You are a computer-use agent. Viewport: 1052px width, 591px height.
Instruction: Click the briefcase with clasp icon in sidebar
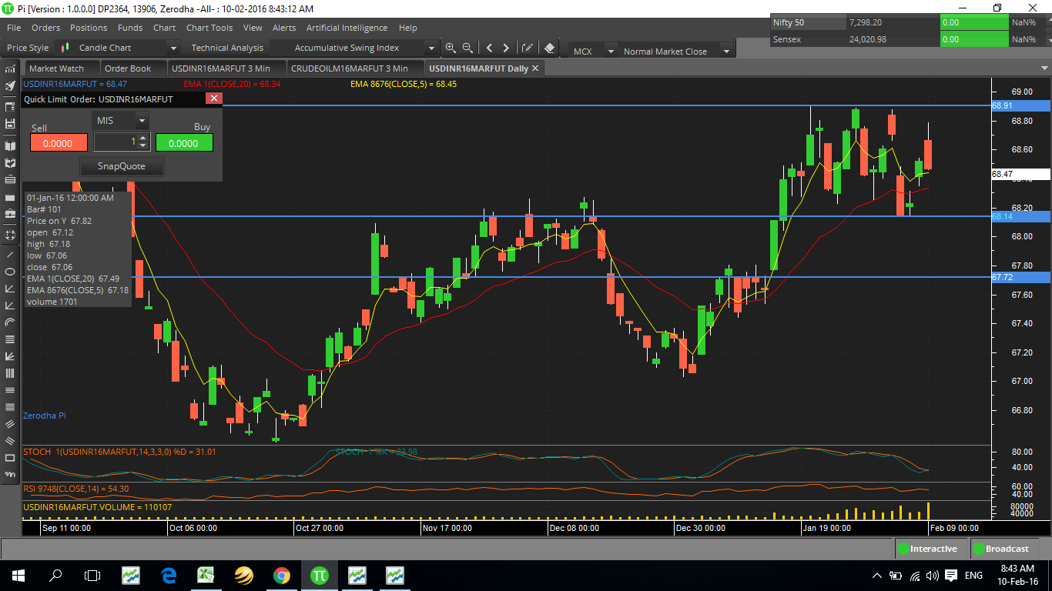pos(10,213)
